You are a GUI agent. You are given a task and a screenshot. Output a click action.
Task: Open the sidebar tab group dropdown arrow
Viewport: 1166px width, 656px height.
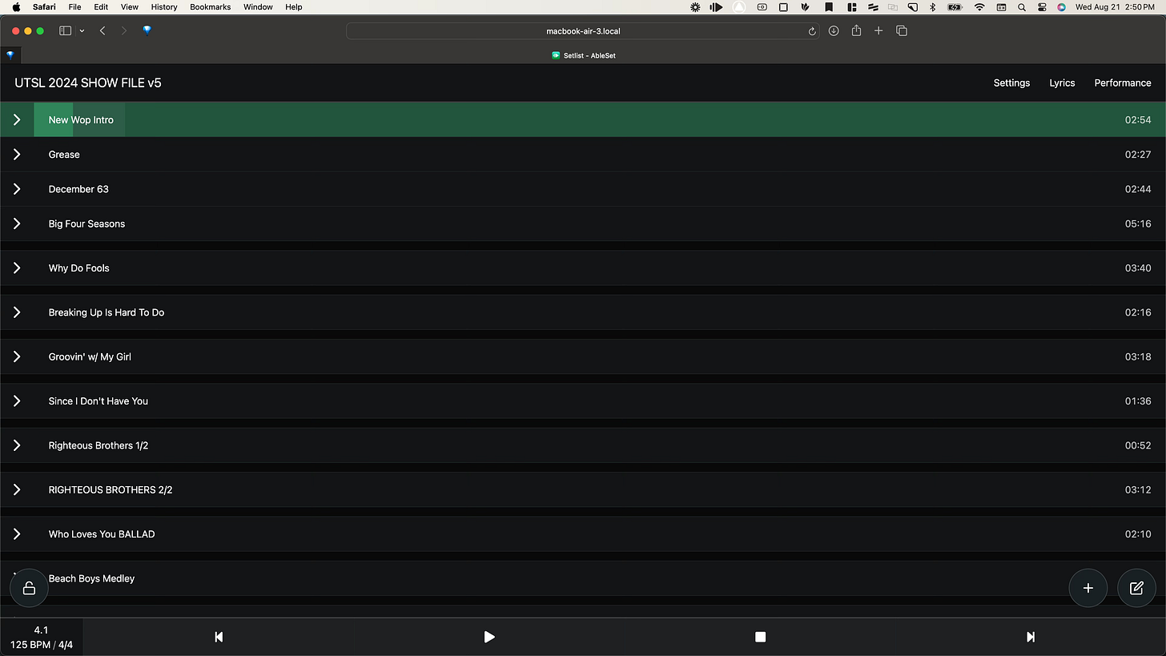[82, 31]
